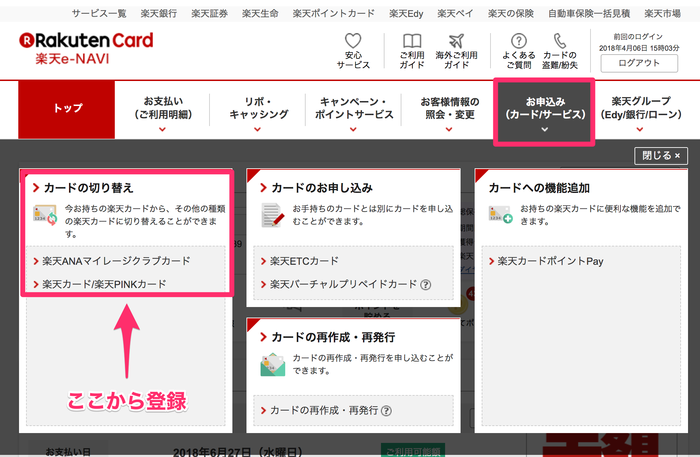Click help icon beside 楽天バーチャルプリペイドカード

426,284
